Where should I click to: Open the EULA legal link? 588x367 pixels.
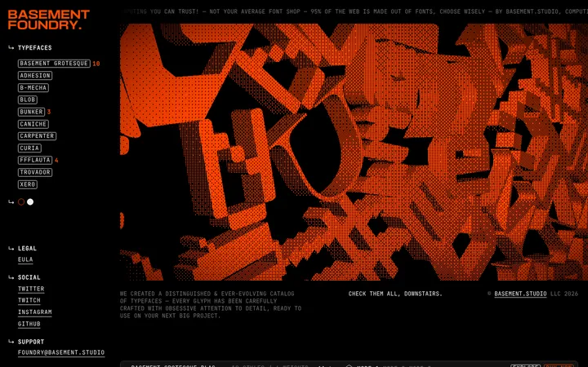click(x=25, y=259)
